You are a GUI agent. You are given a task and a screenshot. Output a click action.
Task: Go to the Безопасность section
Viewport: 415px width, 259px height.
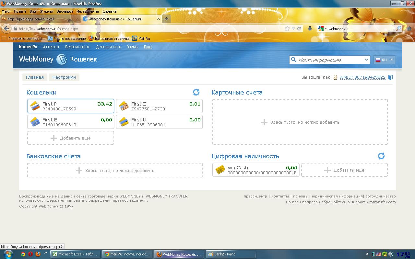pyautogui.click(x=77, y=47)
